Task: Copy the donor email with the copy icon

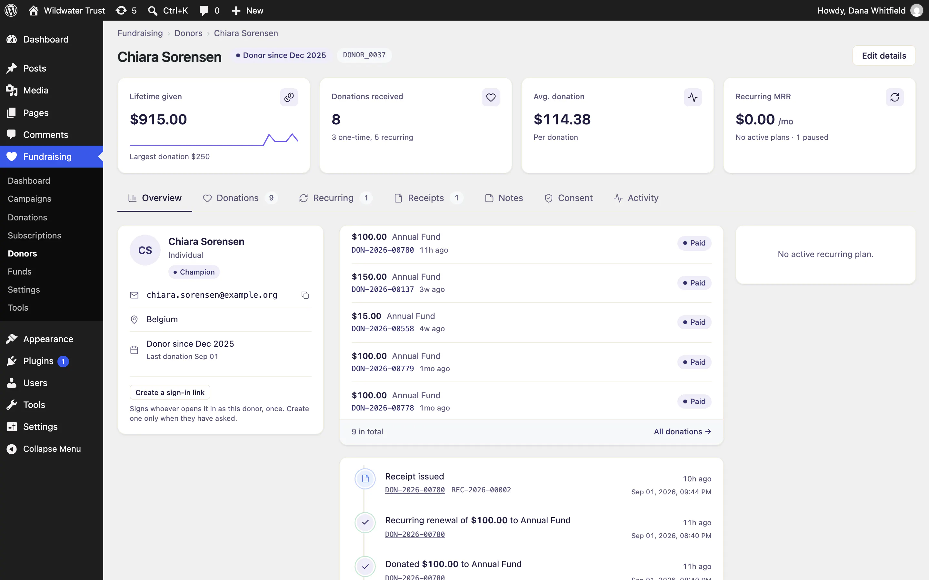Action: coord(305,295)
